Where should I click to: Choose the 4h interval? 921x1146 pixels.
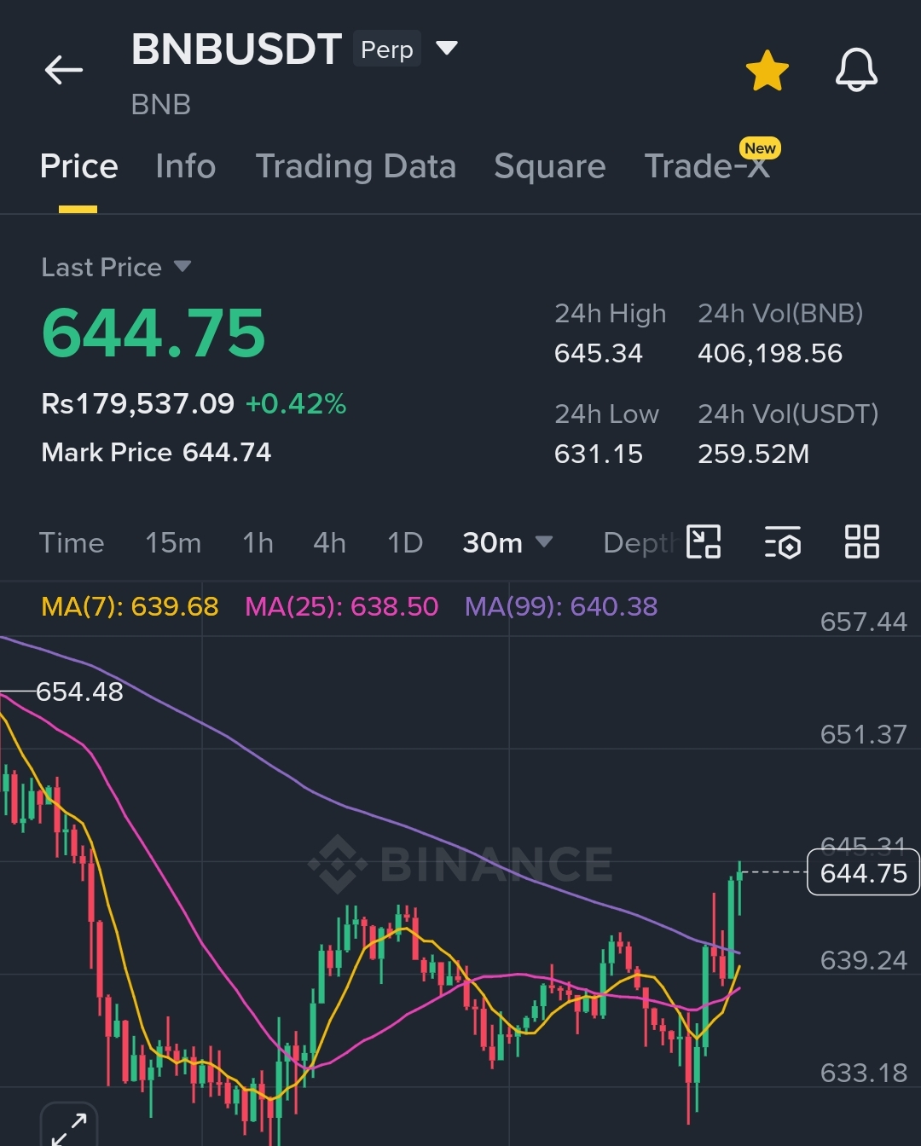[329, 542]
